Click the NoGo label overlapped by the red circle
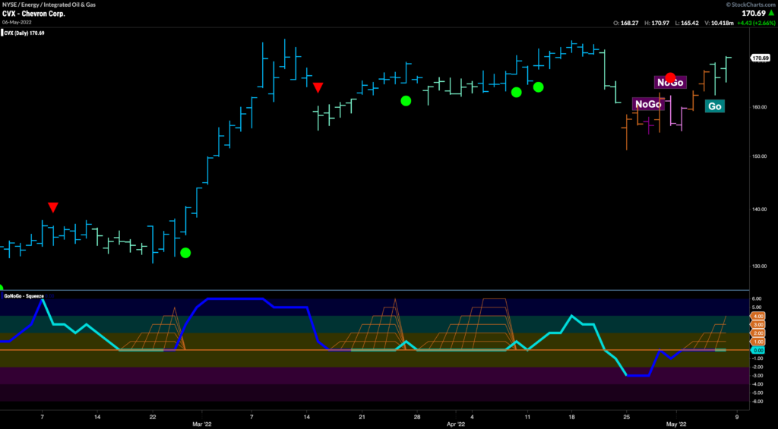Screen dimensions: 778x429 (x=670, y=82)
